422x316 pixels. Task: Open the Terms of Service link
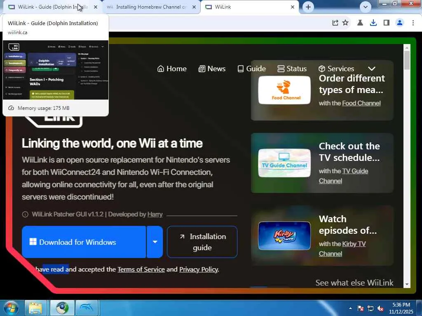click(x=141, y=269)
